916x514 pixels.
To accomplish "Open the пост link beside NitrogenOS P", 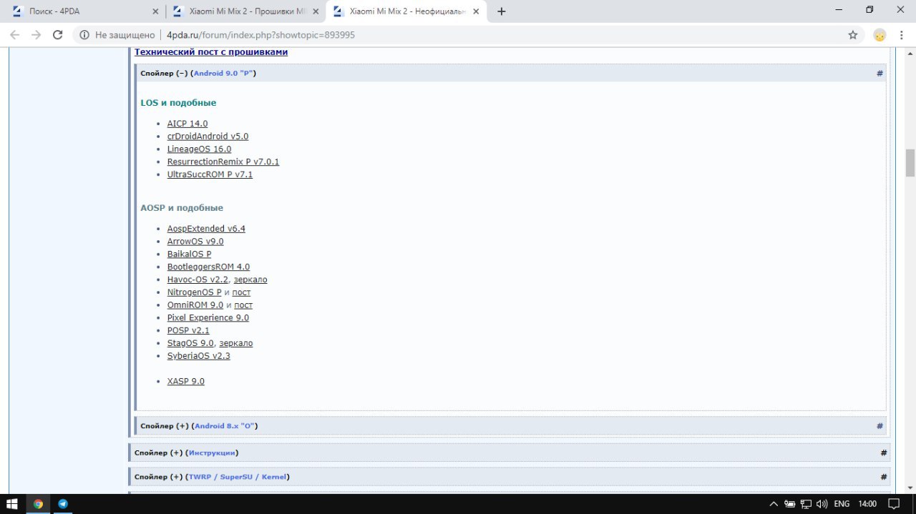I will [241, 292].
